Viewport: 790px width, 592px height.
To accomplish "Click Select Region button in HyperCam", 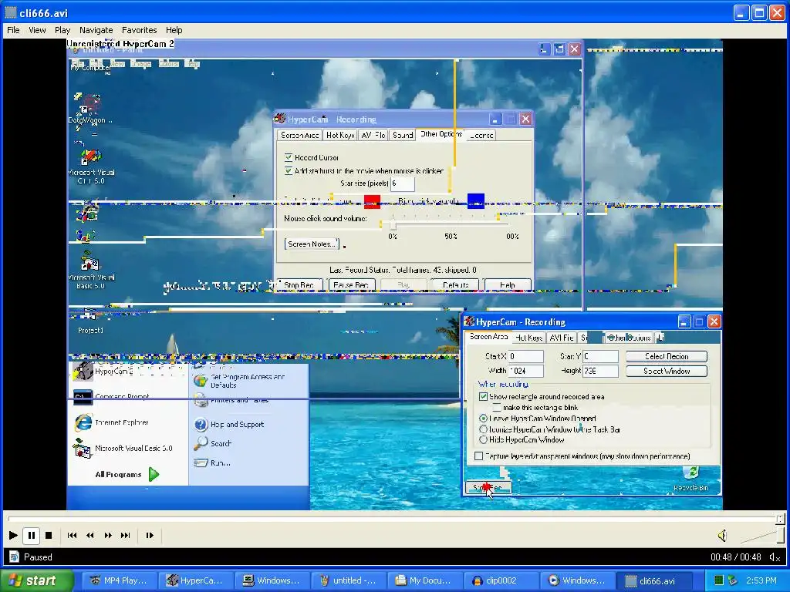I will 667,356.
